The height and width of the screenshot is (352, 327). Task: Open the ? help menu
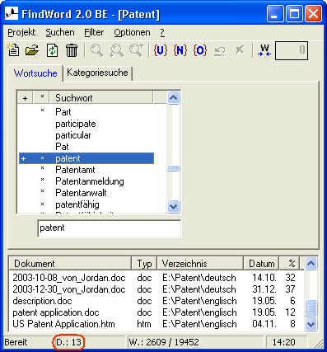[x=162, y=32]
